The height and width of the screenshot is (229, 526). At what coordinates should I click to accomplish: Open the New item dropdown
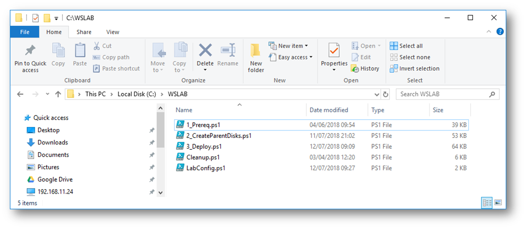coord(289,46)
